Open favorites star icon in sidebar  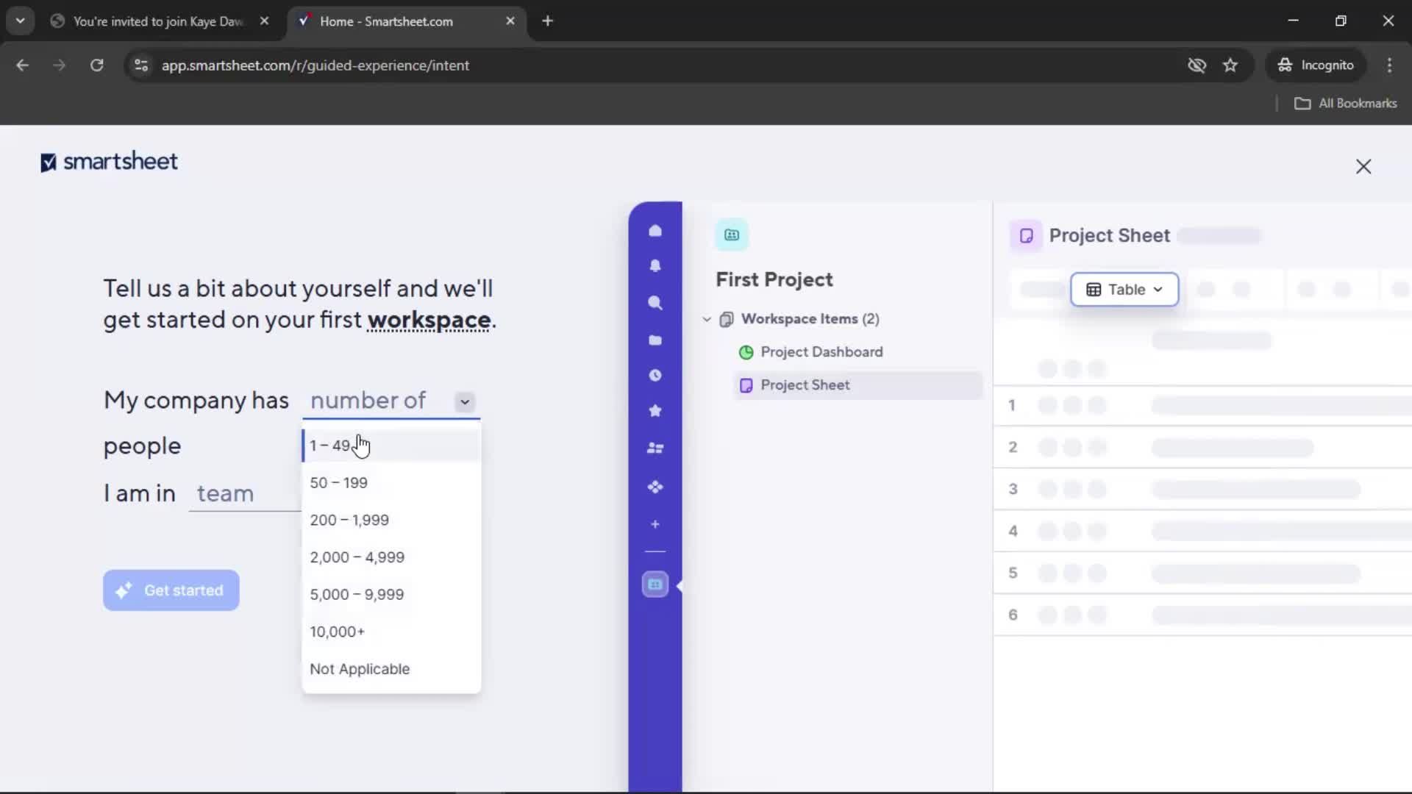click(x=655, y=411)
